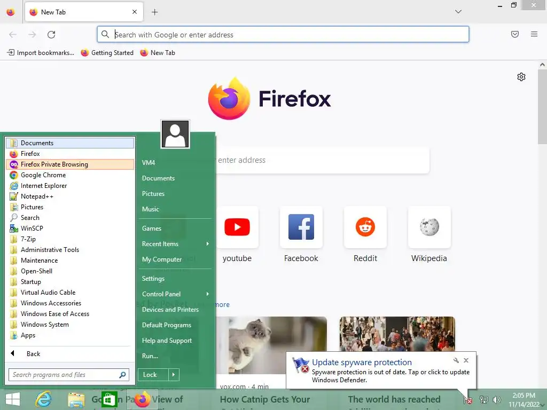Open File Explorer from the taskbar
The width and height of the screenshot is (547, 410).
tap(76, 399)
